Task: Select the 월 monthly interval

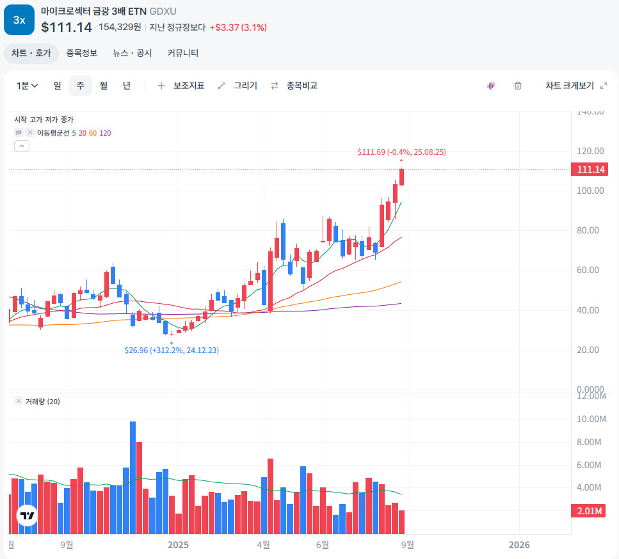Action: (x=104, y=86)
